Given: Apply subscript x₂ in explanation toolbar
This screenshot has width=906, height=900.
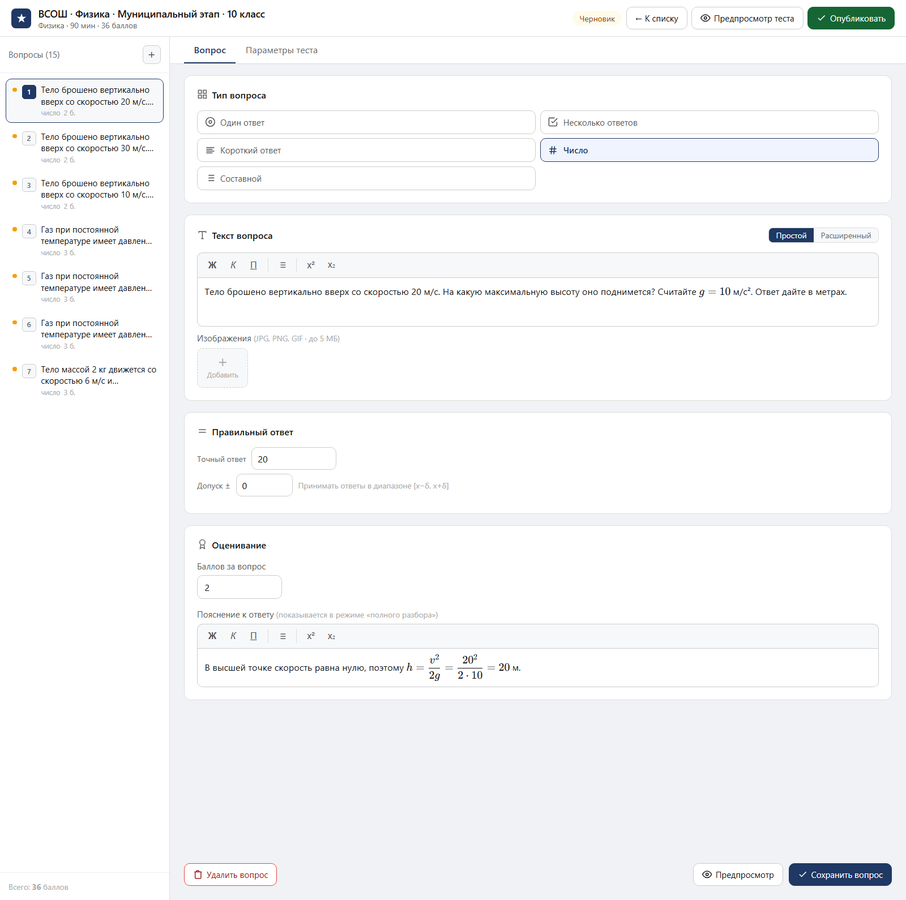Looking at the screenshot, I should point(331,636).
